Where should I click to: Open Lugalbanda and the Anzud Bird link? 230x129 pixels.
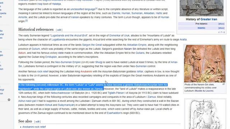[69, 35]
